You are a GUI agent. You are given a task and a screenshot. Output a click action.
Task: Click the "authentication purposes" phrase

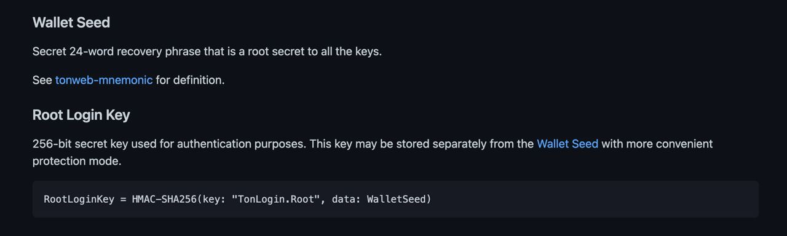[x=240, y=144]
